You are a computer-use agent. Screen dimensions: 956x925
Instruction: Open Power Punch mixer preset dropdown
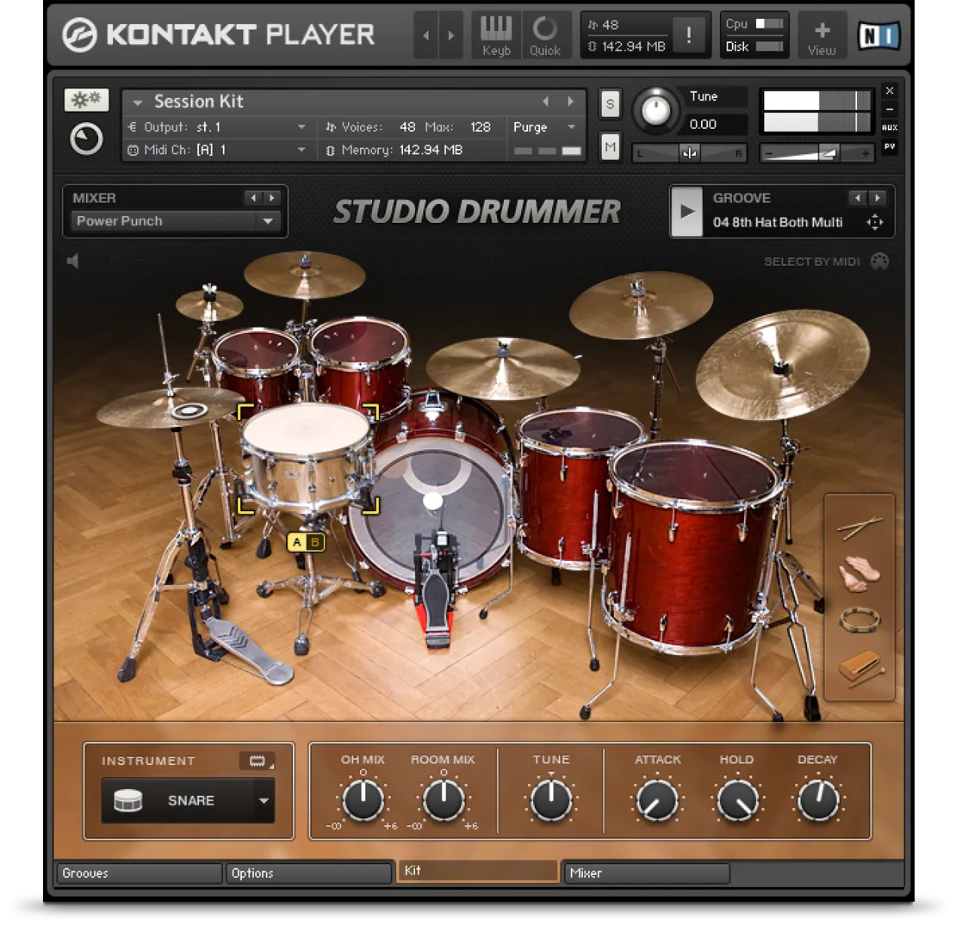(x=176, y=221)
